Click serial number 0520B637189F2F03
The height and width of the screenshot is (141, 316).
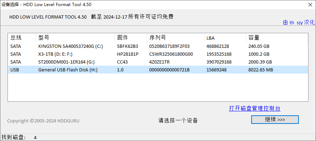point(169,46)
